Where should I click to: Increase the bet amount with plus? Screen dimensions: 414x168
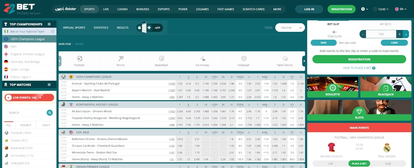(399, 34)
